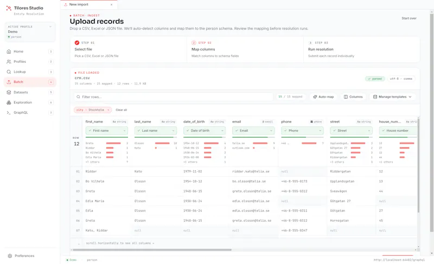Go to Profiles in the sidebar
The image size is (434, 264).
click(x=30, y=62)
